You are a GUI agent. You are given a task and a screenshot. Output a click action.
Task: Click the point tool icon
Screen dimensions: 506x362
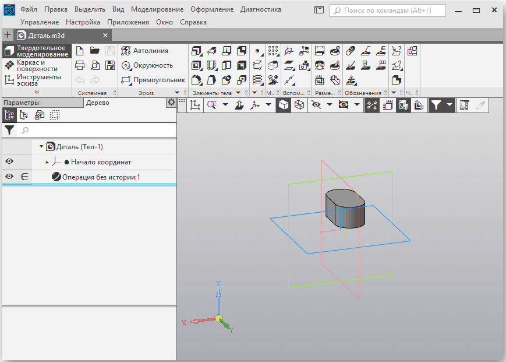pyautogui.click(x=258, y=51)
